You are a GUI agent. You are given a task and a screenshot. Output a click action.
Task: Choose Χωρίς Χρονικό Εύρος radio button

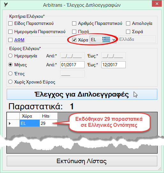coord(11,82)
